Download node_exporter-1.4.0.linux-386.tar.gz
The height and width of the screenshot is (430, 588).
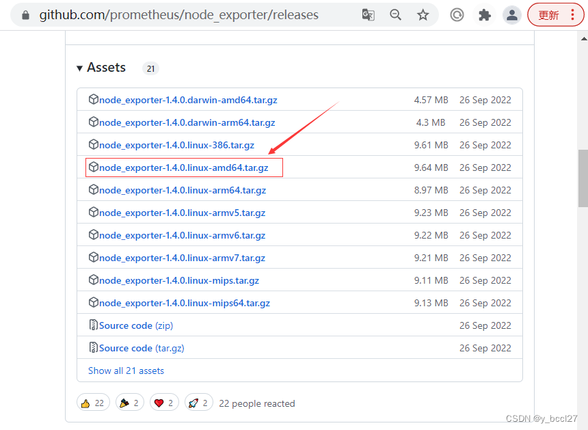click(x=176, y=145)
